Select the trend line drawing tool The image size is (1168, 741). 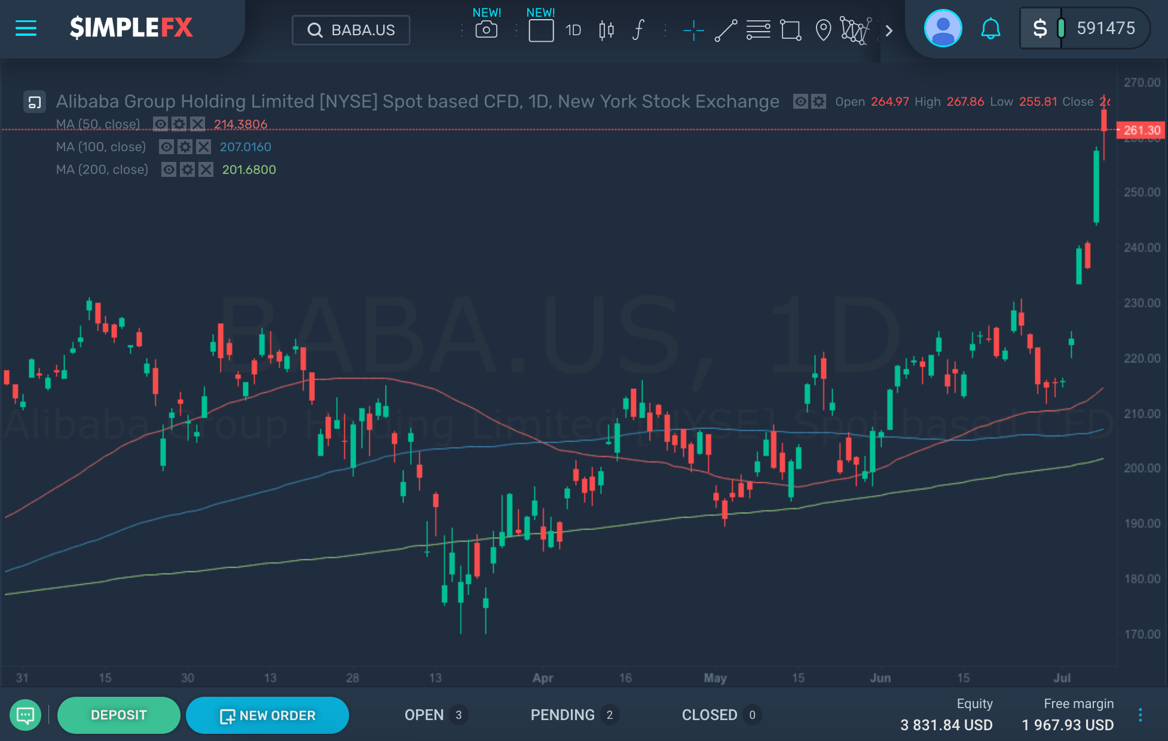(726, 30)
